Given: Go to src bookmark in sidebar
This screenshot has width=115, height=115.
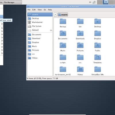Looking at the screenshot, I should pos(40,54).
